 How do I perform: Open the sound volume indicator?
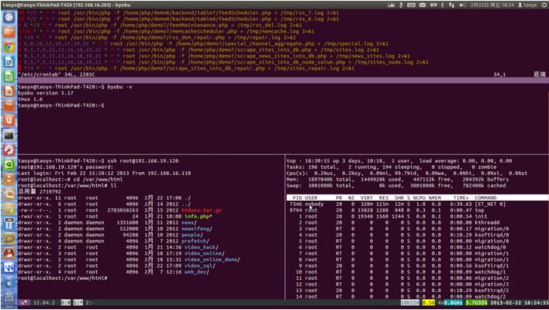pos(462,5)
